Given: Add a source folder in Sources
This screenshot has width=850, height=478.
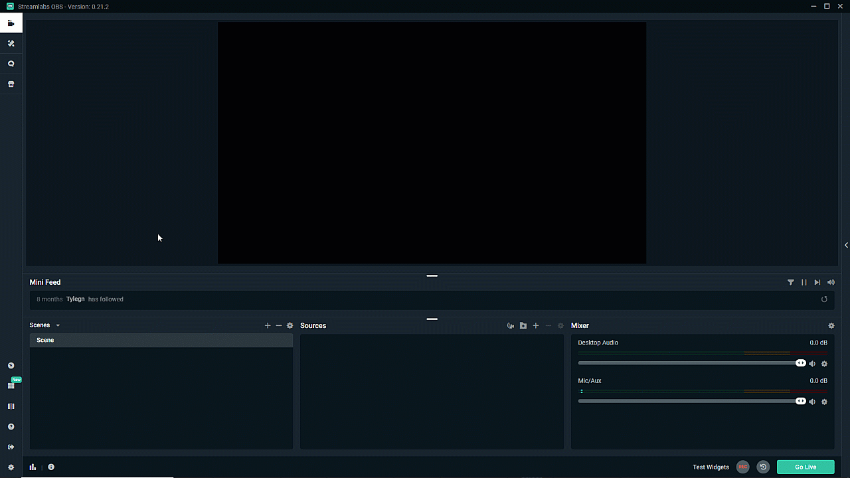Looking at the screenshot, I should point(523,326).
